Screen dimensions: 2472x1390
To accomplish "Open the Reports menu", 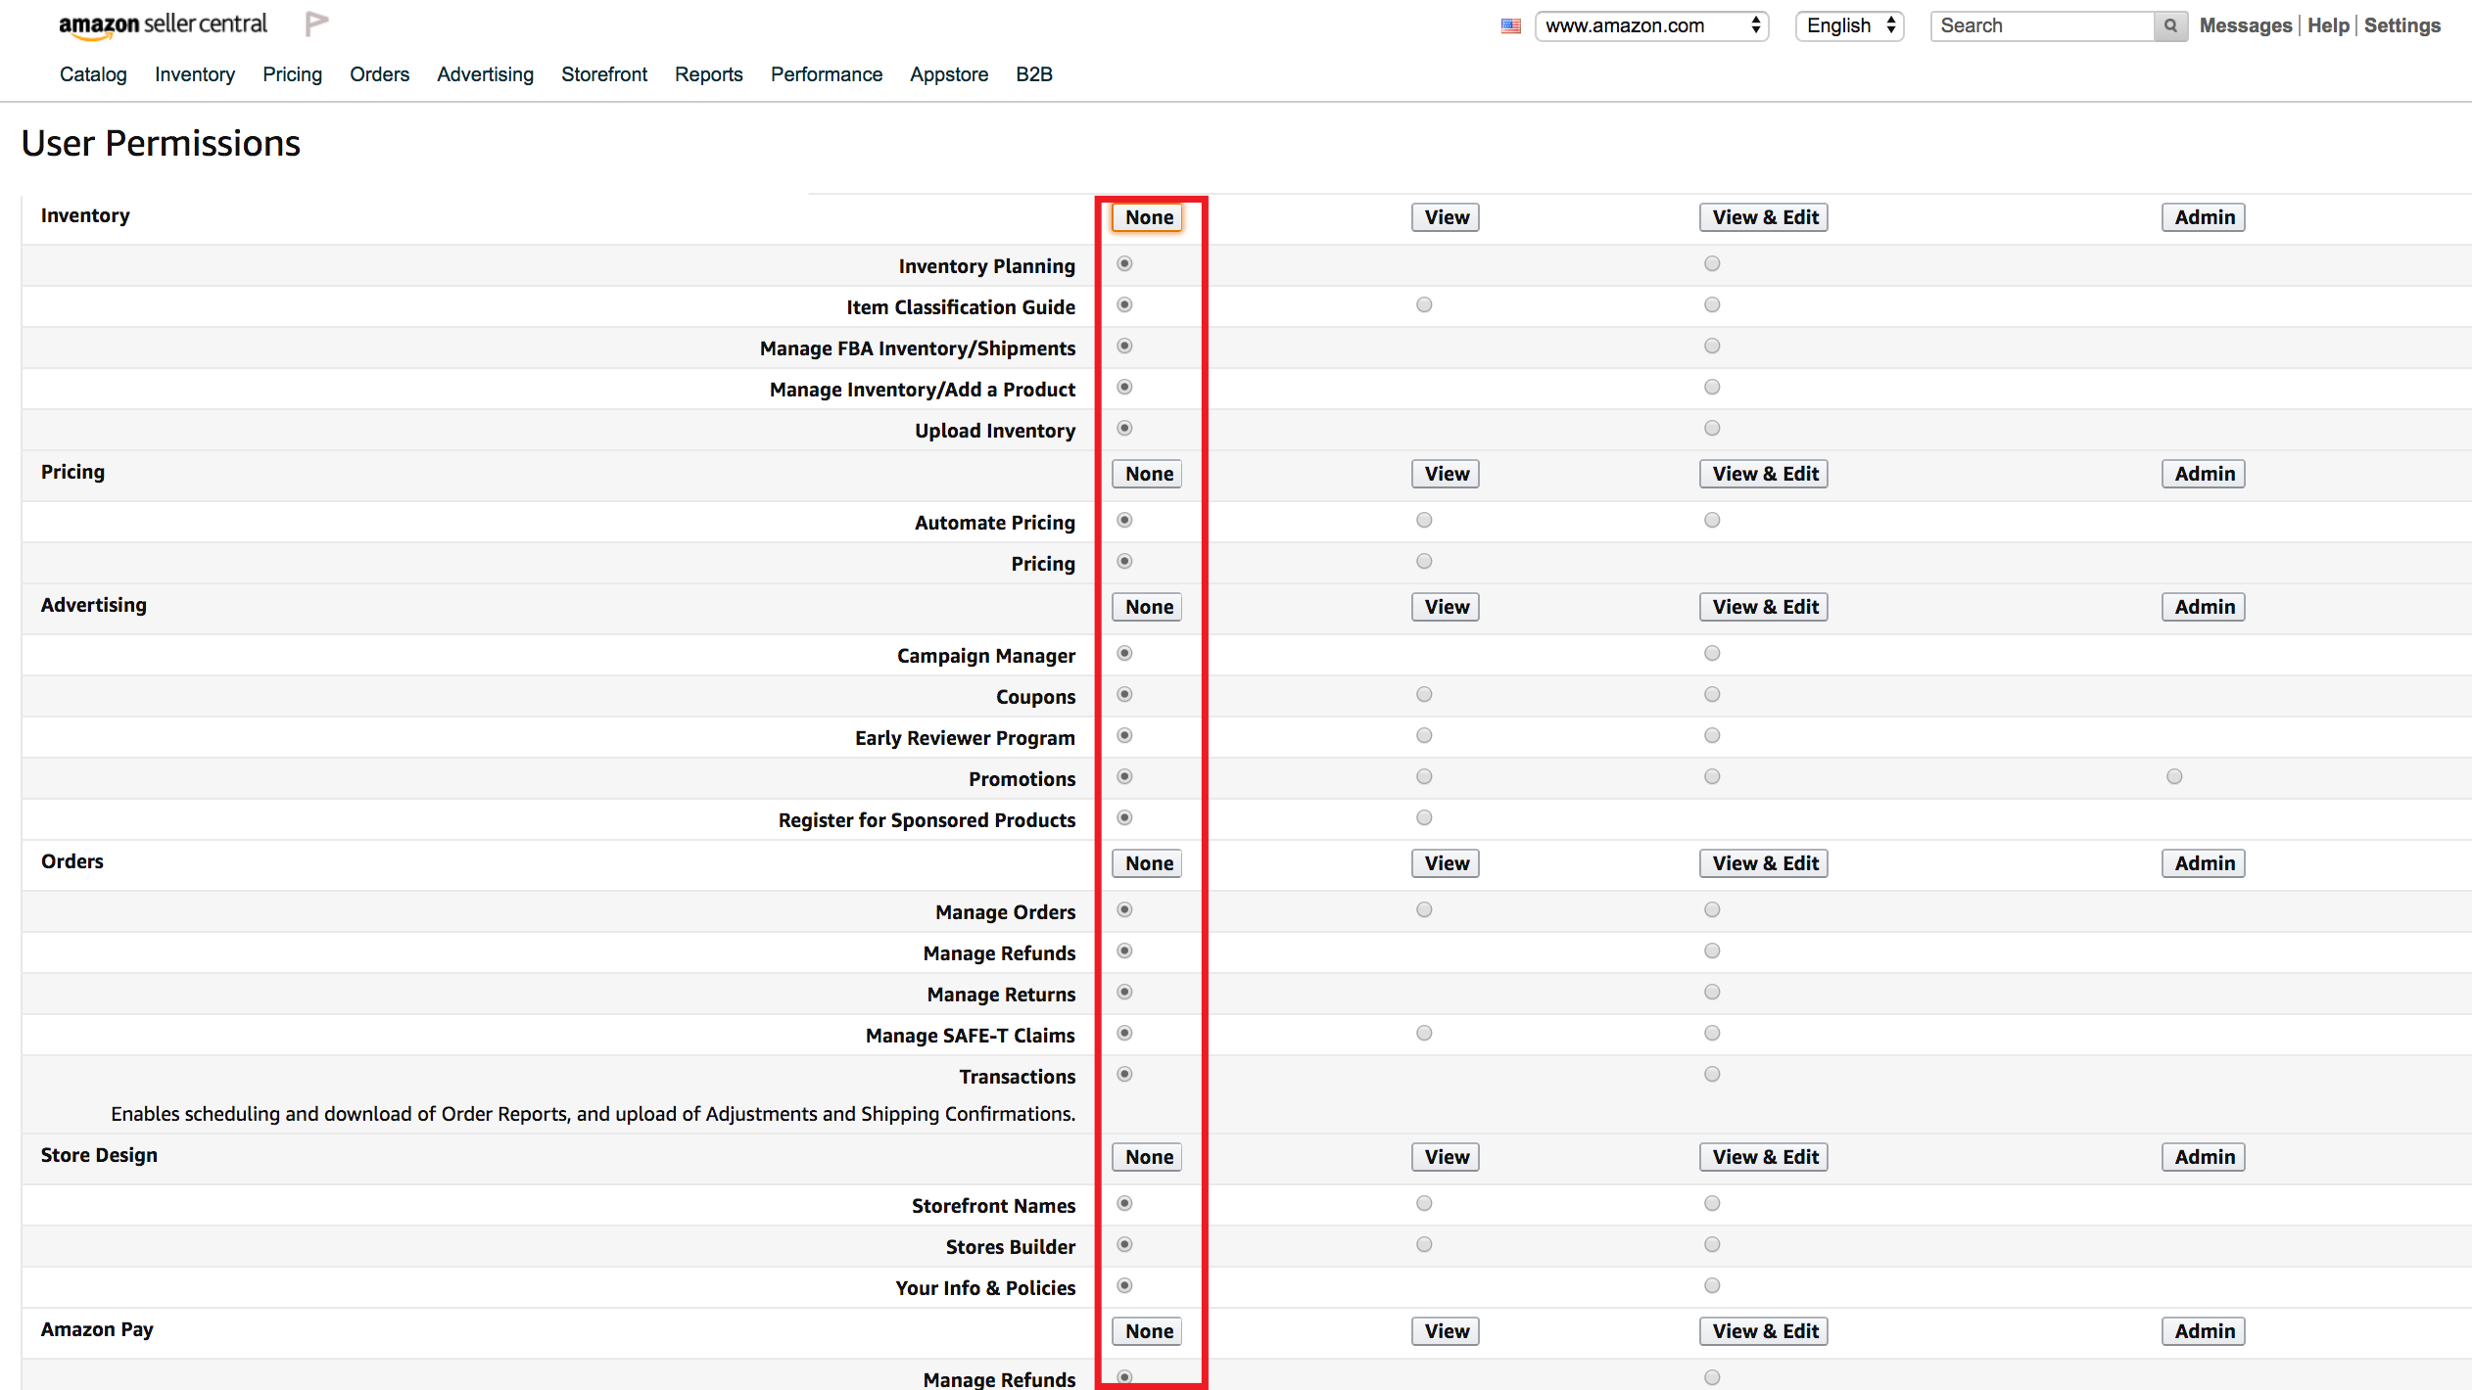I will coord(708,74).
